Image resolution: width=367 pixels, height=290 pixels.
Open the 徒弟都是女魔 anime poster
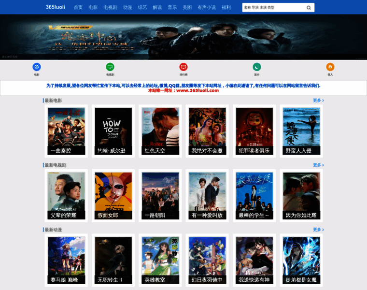coord(301,261)
